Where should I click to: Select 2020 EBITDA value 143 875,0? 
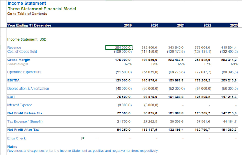tap(149, 80)
